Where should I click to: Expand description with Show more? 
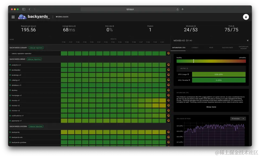tap(211, 107)
